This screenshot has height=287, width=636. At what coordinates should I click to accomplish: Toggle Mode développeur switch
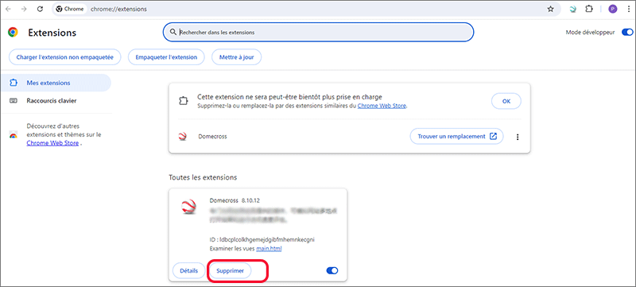(x=627, y=32)
